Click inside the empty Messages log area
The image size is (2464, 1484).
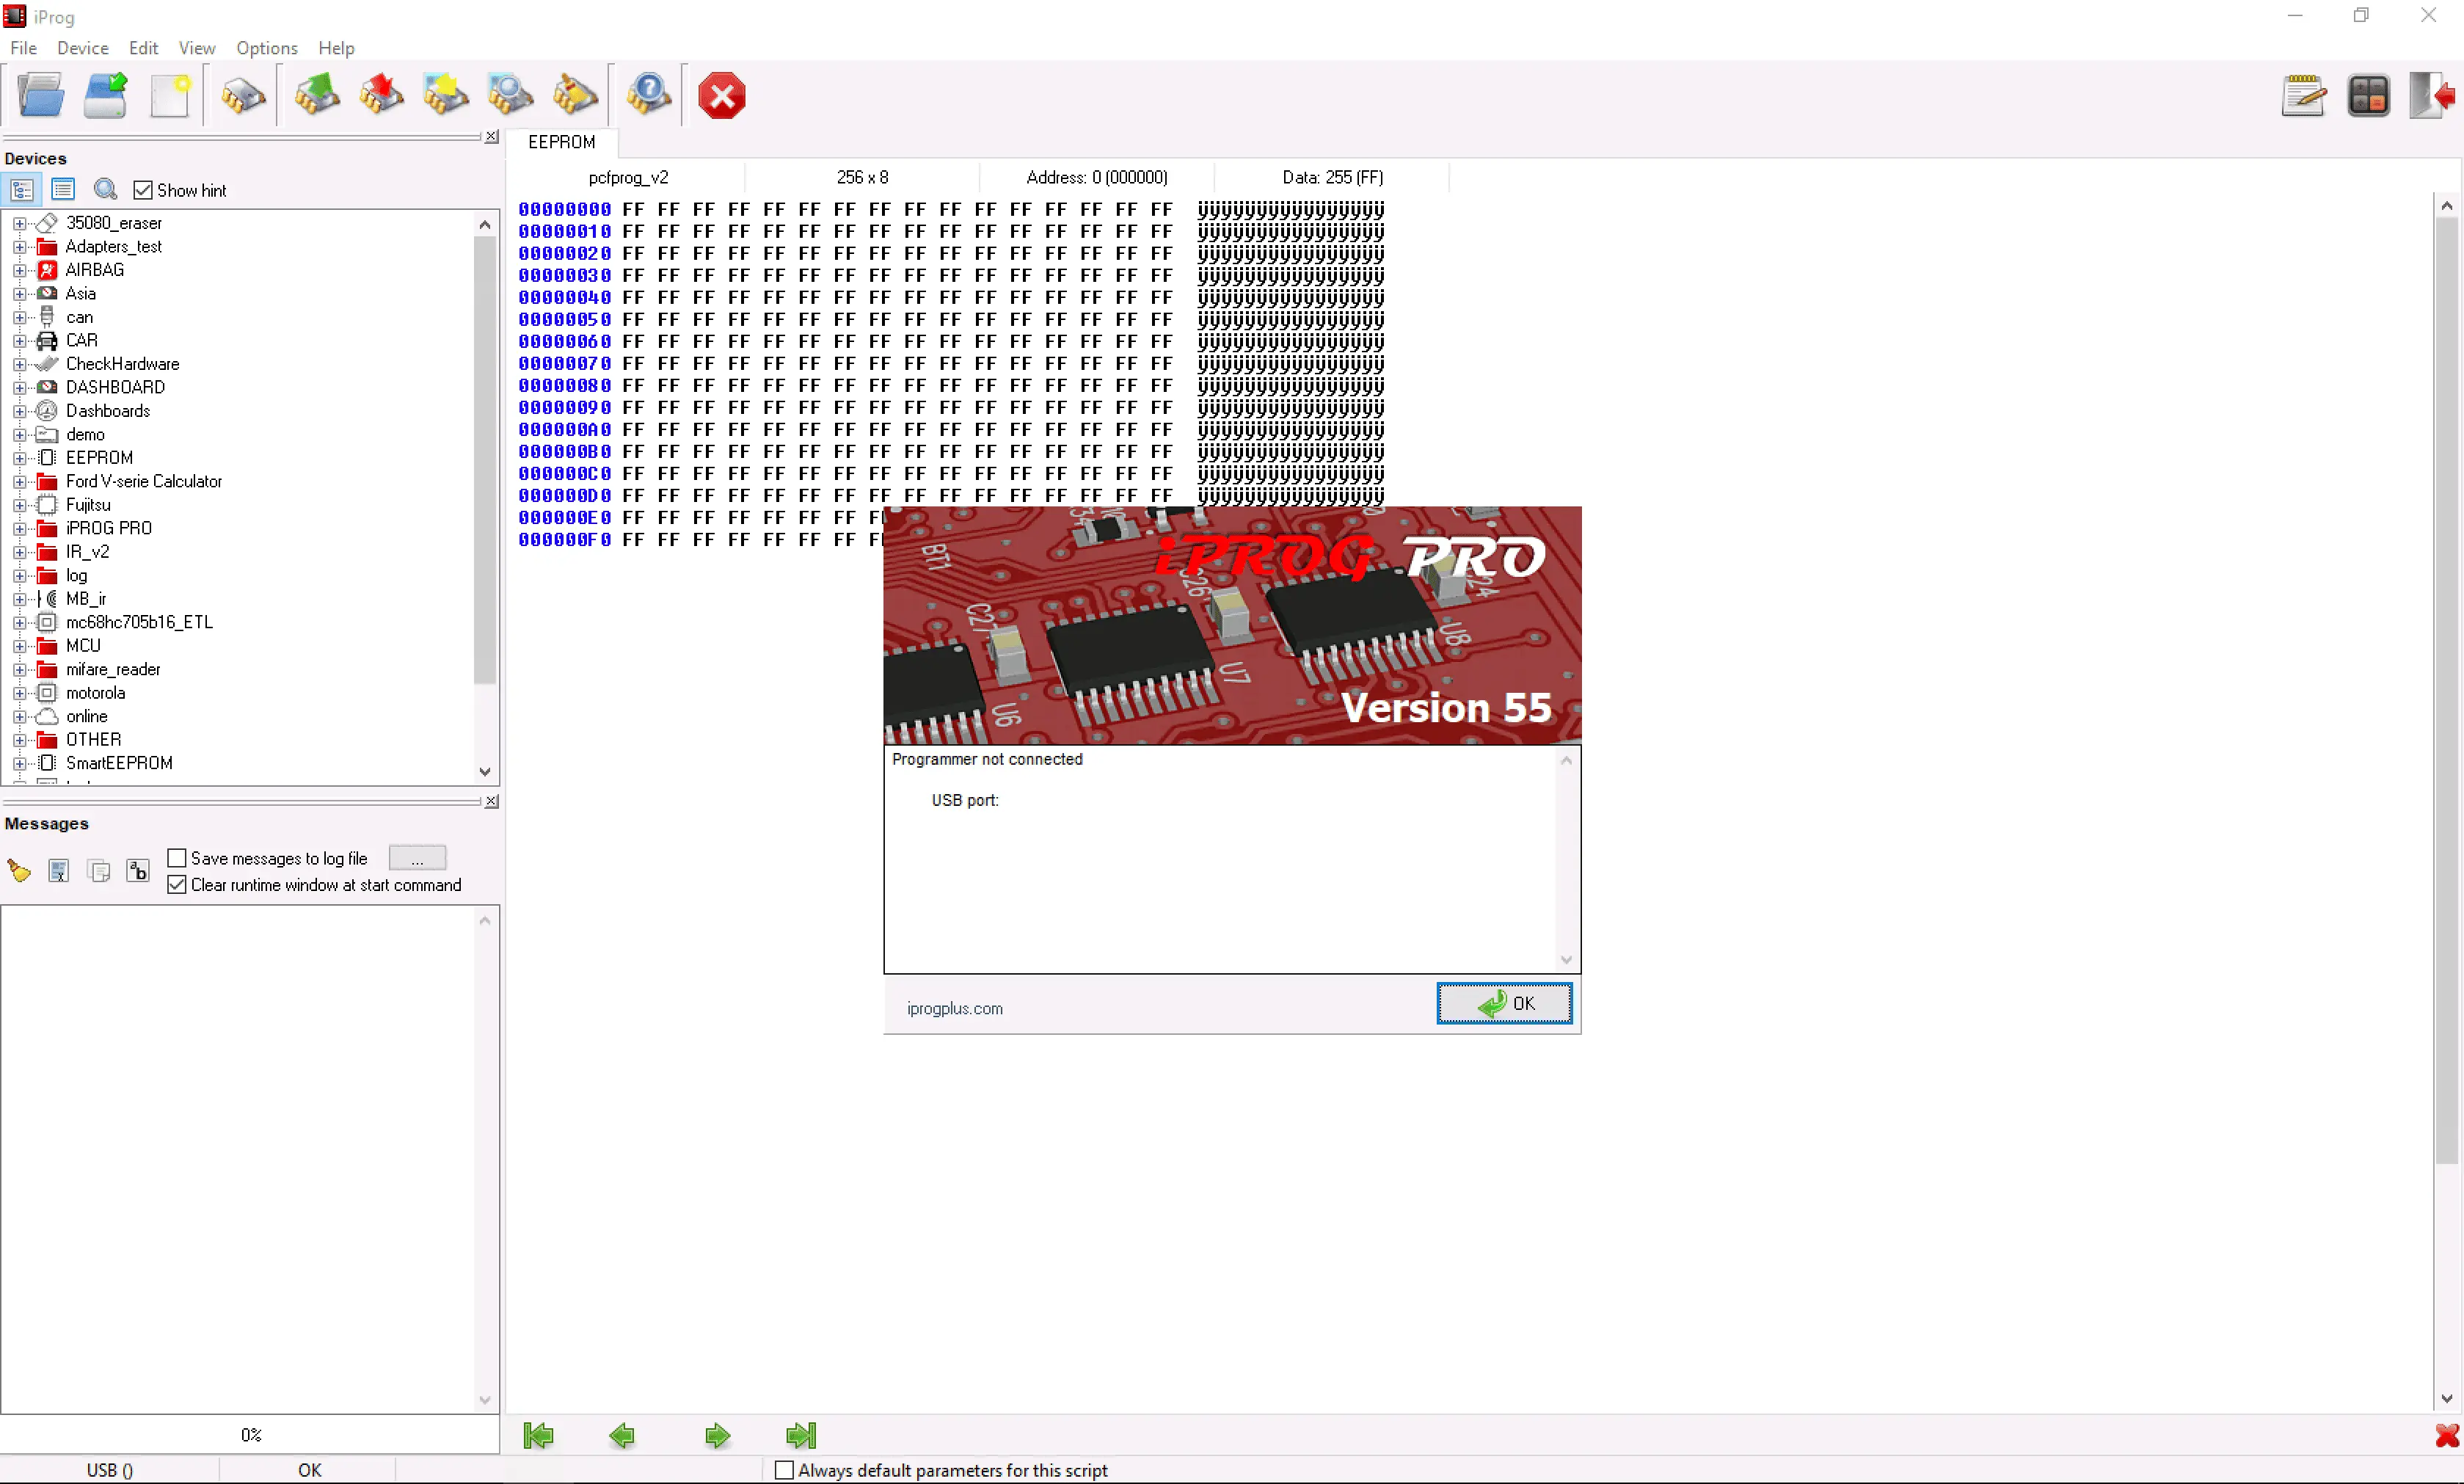point(238,1160)
